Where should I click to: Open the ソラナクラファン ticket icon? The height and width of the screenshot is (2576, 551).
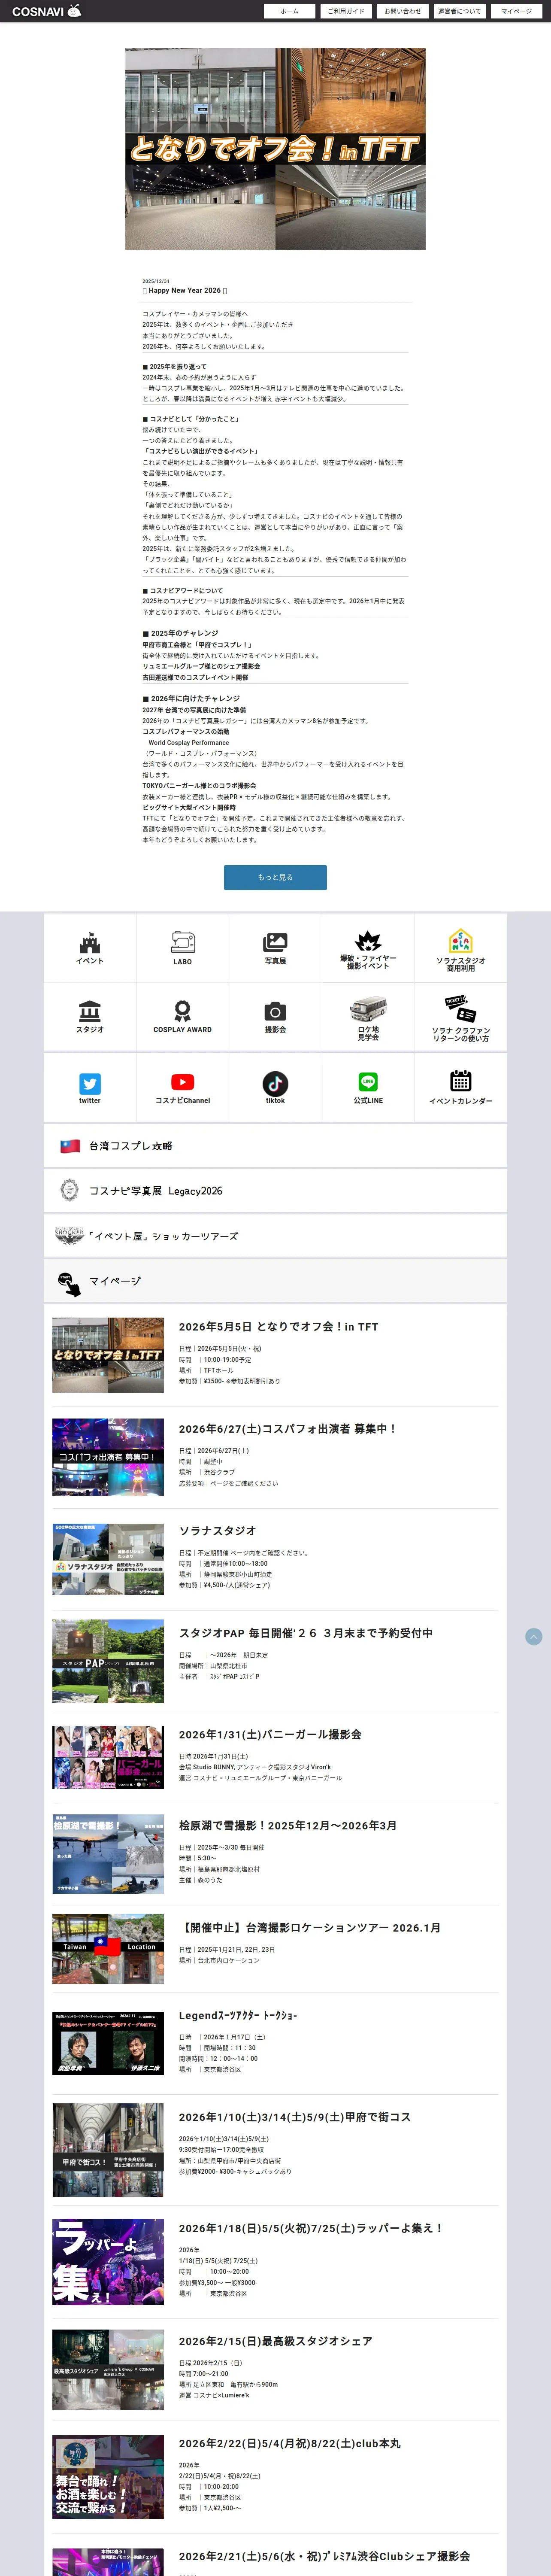(x=461, y=1008)
